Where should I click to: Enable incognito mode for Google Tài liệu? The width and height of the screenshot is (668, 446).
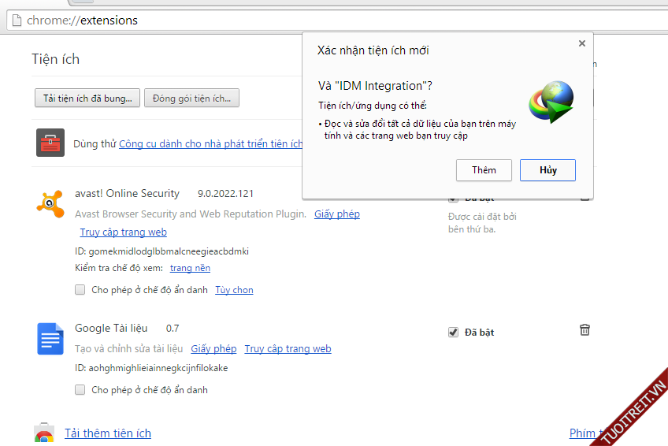click(x=80, y=389)
